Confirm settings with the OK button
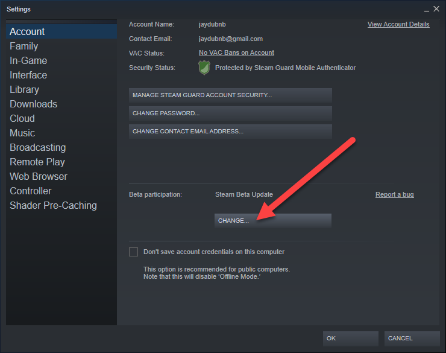 tap(350, 339)
